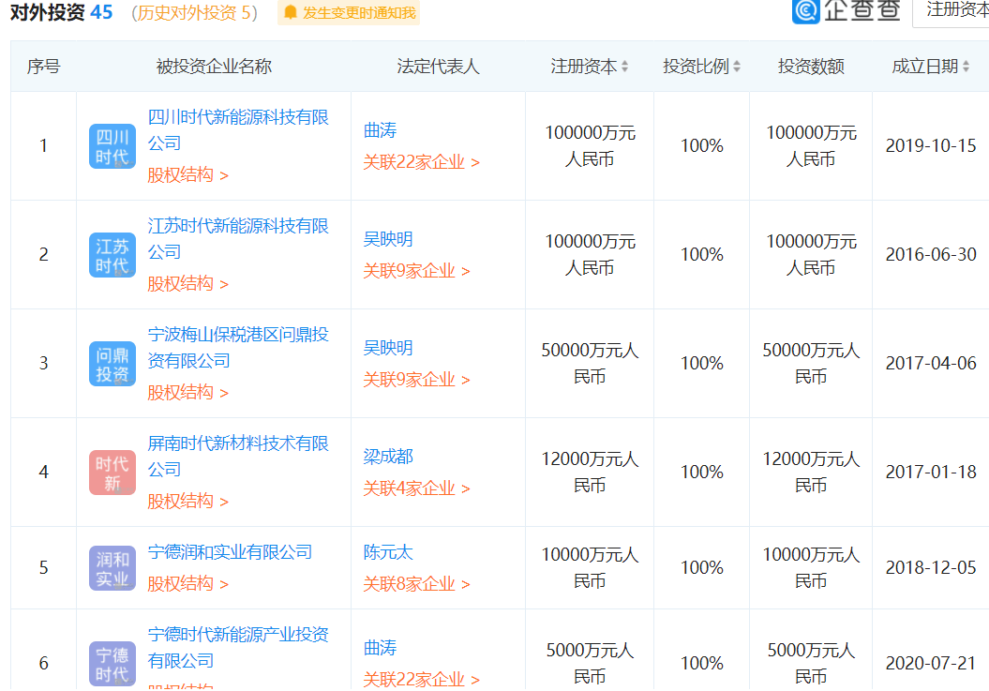The image size is (989, 691).
Task: Open 曲涛 representative link in row 1
Action: tap(380, 130)
